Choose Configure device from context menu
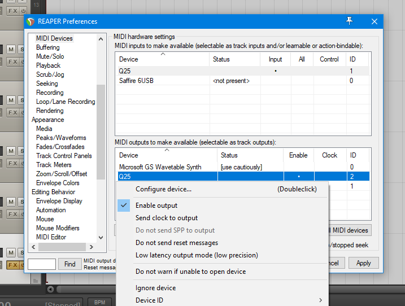405x306 pixels. (x=223, y=189)
